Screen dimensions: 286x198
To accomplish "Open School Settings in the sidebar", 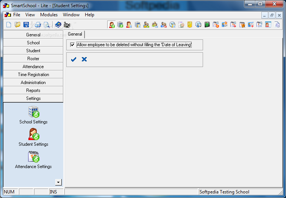I will (x=33, y=115).
